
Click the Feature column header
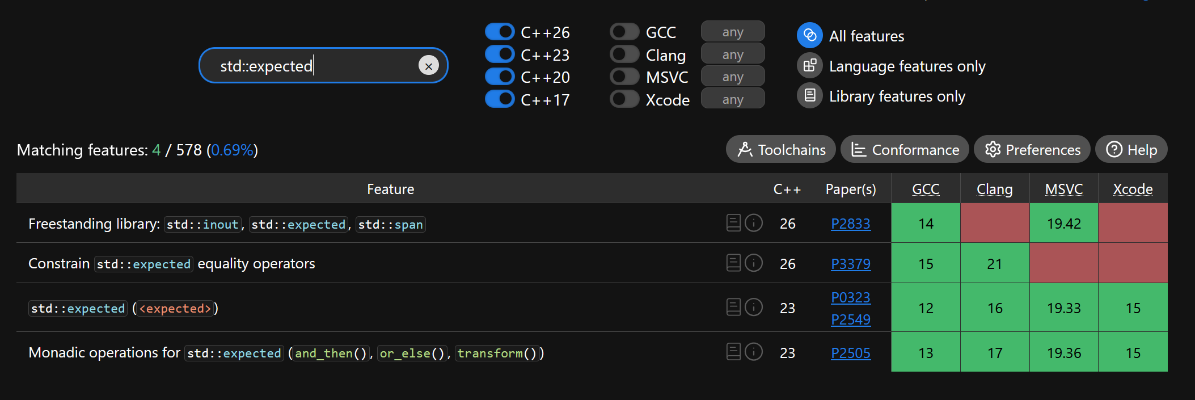click(x=390, y=189)
